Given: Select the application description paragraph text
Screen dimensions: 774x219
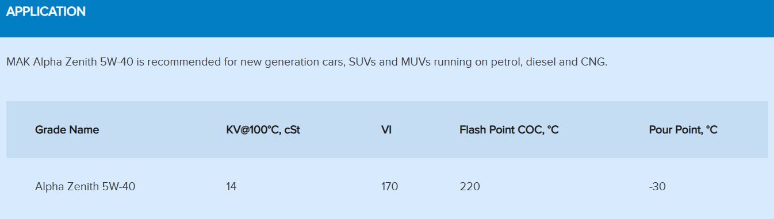Looking at the screenshot, I should [x=306, y=62].
